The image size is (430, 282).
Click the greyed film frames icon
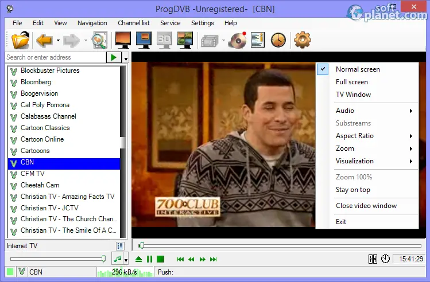[210, 41]
